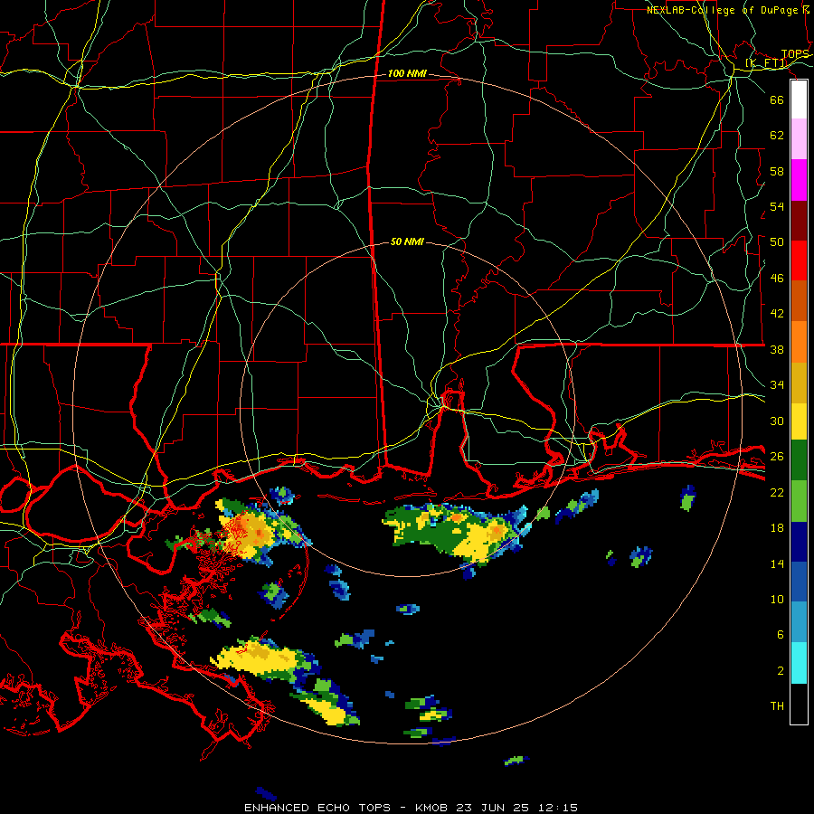Click the Enhanced Echo Tops KMOB title caption

point(411,808)
